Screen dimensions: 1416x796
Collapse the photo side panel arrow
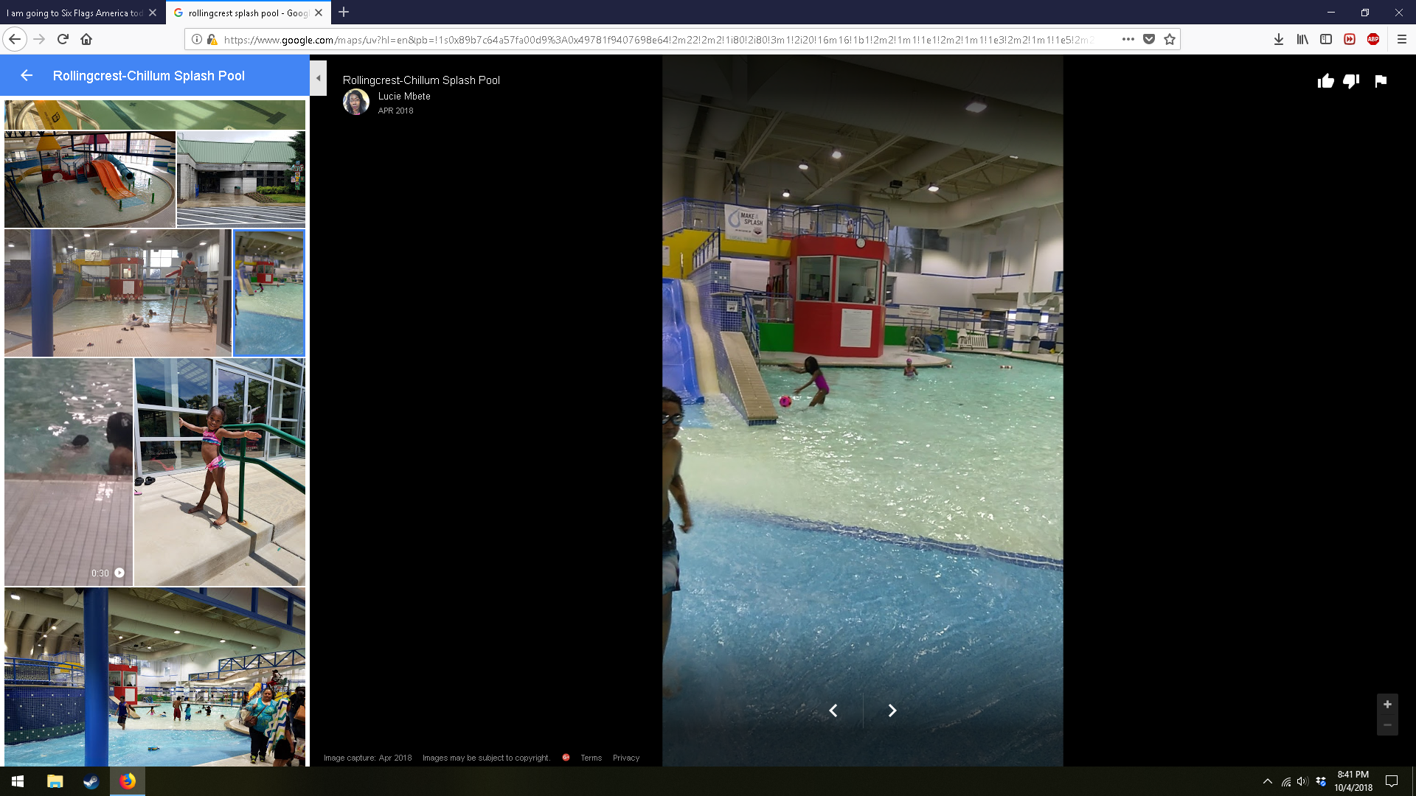[318, 78]
